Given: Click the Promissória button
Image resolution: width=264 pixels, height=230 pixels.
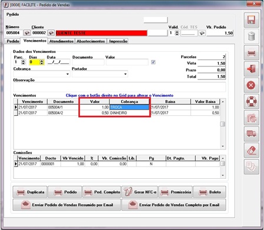Looking at the screenshot, I should tap(176, 192).
